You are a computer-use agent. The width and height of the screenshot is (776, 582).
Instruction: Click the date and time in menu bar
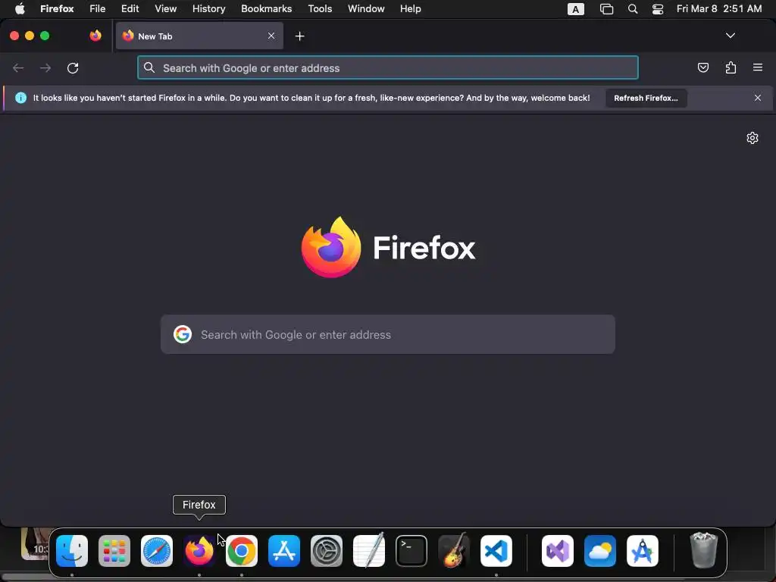pos(719,9)
